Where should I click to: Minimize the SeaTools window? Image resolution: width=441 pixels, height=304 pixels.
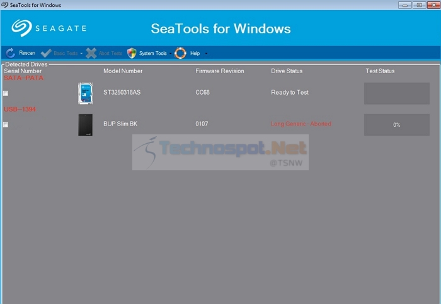(x=404, y=5)
